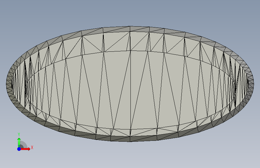Viewport: 260px width, 168px height.
Task: Click the green "Y" axis label
Action: point(19,135)
